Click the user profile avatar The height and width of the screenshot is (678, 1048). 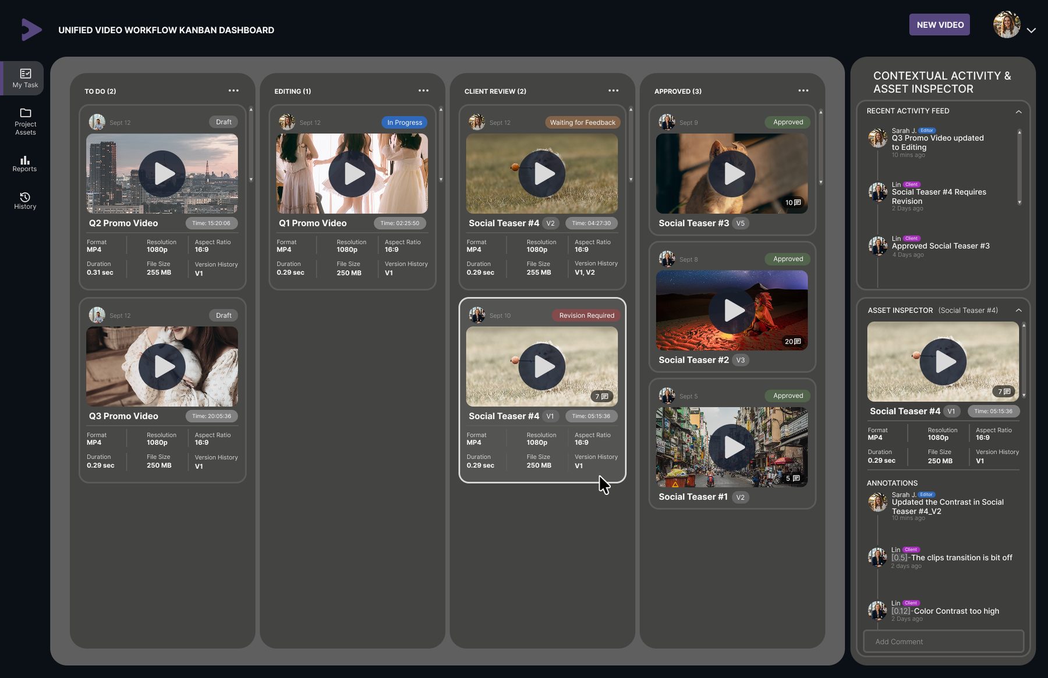click(1007, 25)
